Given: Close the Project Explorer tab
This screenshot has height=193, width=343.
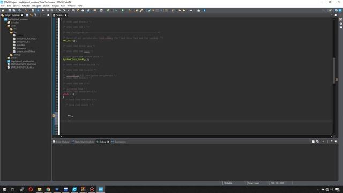Looking at the screenshot, I should click(x=22, y=15).
